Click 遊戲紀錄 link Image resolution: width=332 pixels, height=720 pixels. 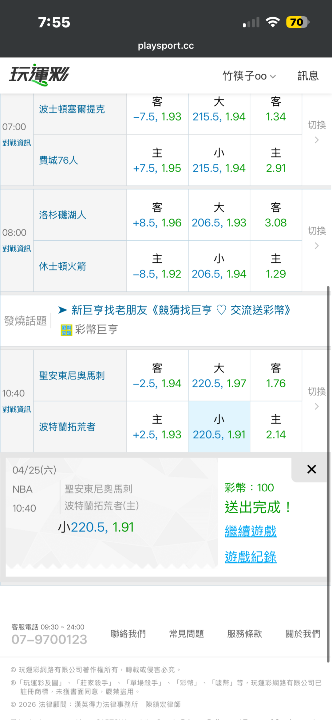tap(251, 557)
